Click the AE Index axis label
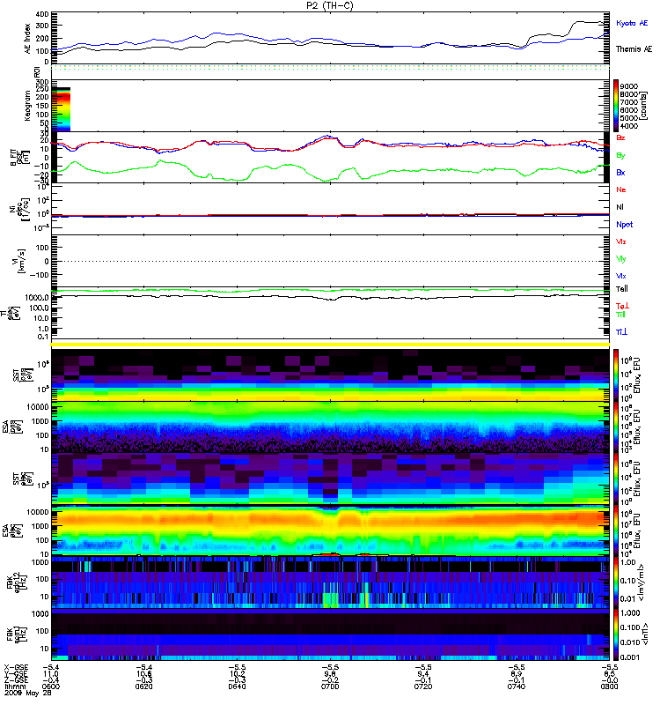The image size is (660, 705). point(27,38)
